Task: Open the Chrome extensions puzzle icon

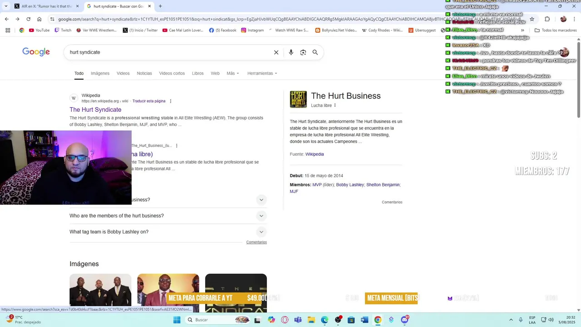Action: 547,19
